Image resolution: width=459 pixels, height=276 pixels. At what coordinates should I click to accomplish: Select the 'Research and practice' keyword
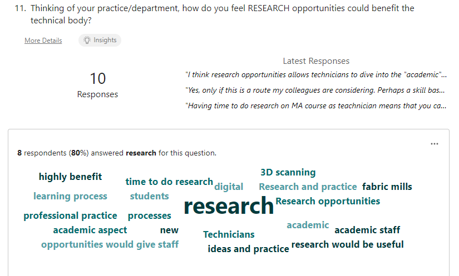308,187
